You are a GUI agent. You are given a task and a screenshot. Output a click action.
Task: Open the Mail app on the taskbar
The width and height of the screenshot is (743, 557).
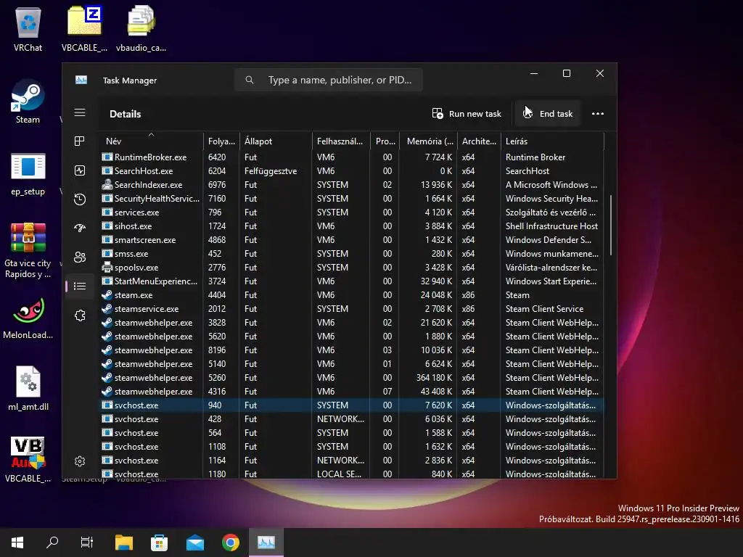[x=194, y=542]
